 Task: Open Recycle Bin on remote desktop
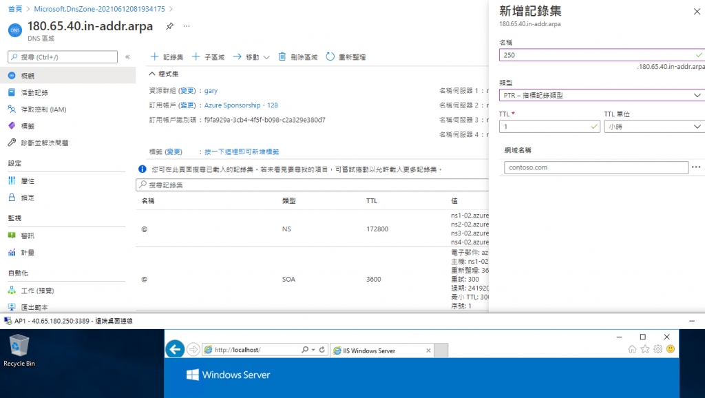19,350
